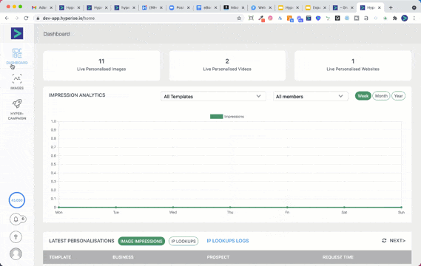The image size is (421, 266).
Task: Show Image Impressions personalisations
Action: (x=141, y=241)
